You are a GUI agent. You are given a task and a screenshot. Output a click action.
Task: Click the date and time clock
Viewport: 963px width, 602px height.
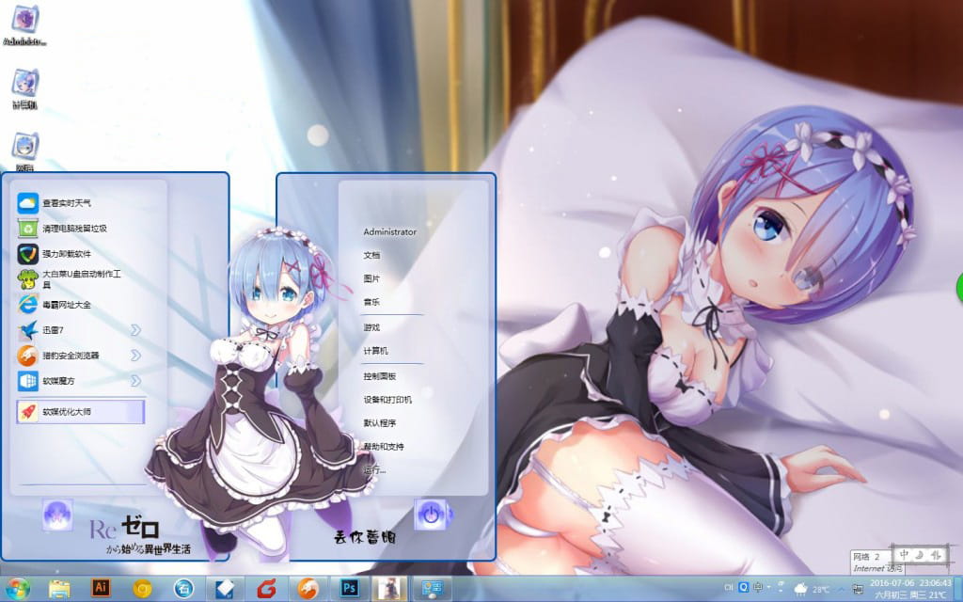point(910,589)
